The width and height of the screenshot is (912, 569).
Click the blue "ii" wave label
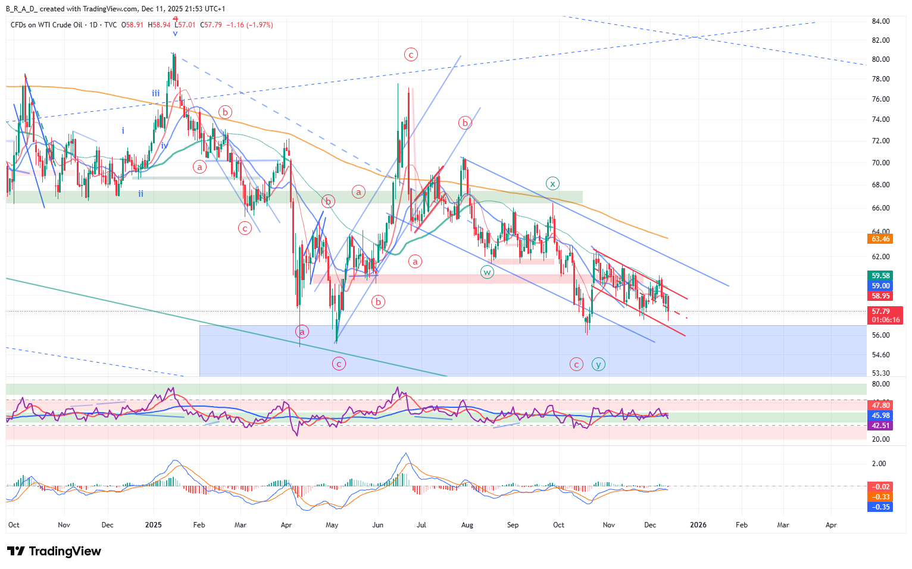[x=141, y=194]
